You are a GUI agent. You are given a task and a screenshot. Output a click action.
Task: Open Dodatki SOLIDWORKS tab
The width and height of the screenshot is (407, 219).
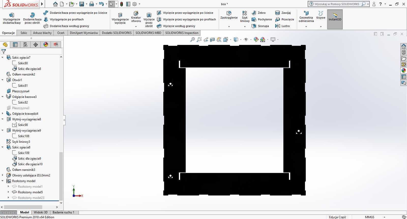117,33
